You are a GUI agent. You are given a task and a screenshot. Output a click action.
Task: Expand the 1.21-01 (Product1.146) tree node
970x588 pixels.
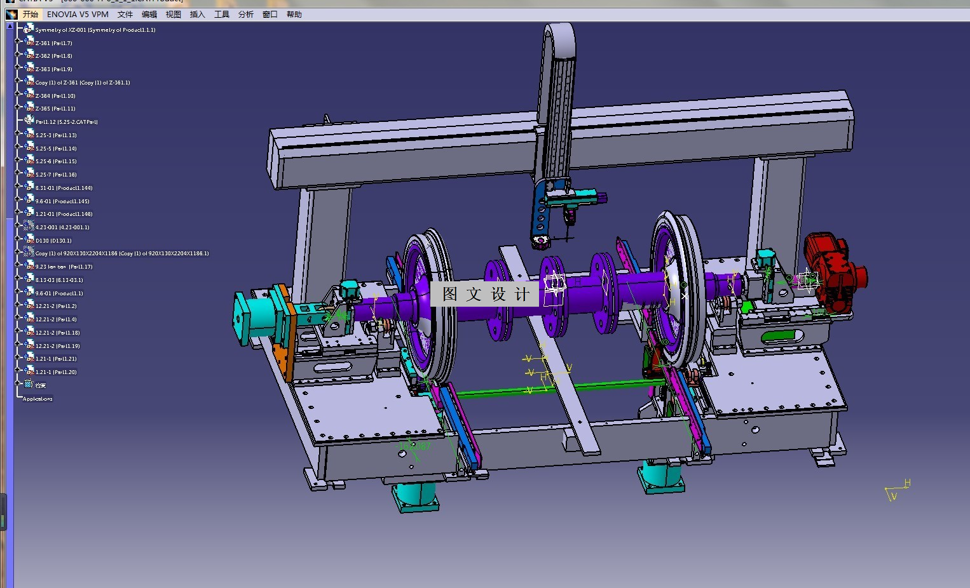[x=18, y=213]
